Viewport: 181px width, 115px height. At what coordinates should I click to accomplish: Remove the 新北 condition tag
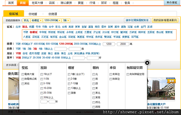tap(26, 20)
